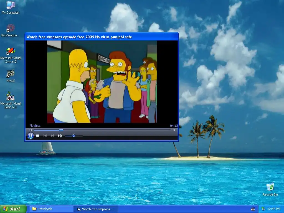Click the system tray network icon
The image size is (284, 213).
[263, 209]
